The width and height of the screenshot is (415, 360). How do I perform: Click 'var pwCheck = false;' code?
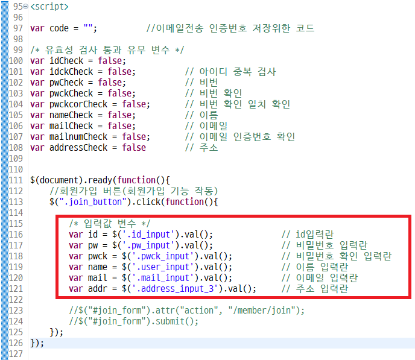78,82
